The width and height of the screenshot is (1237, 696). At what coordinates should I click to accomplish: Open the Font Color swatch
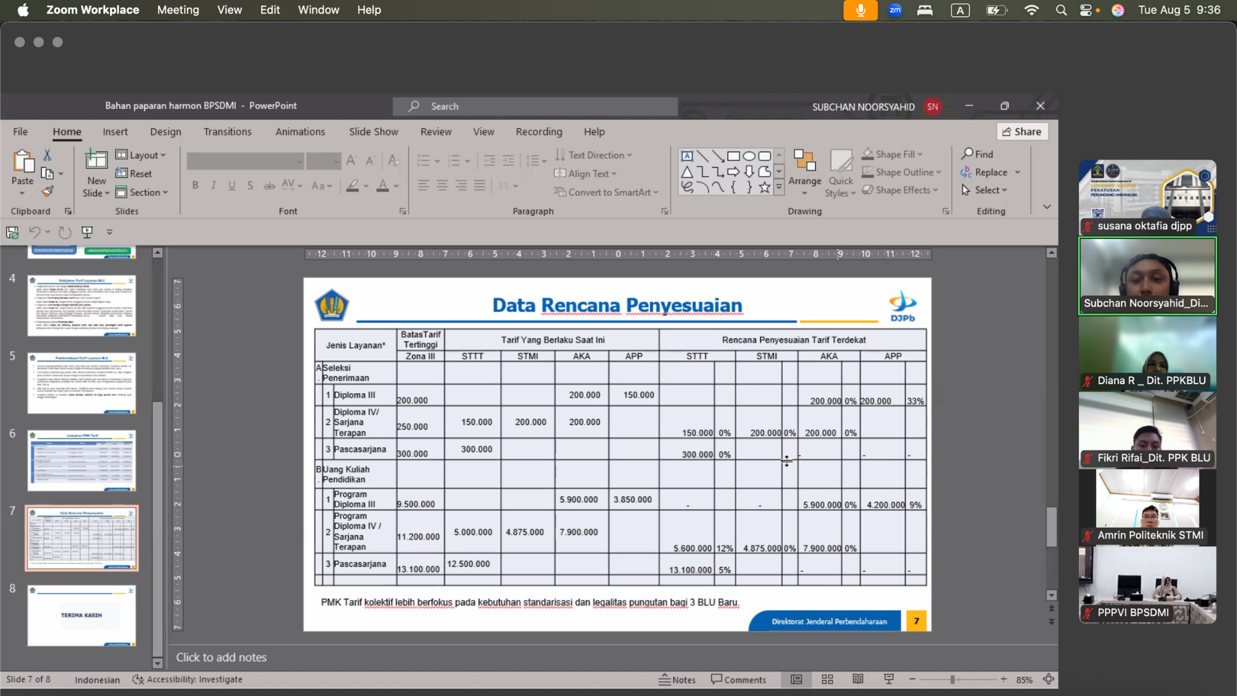point(383,186)
